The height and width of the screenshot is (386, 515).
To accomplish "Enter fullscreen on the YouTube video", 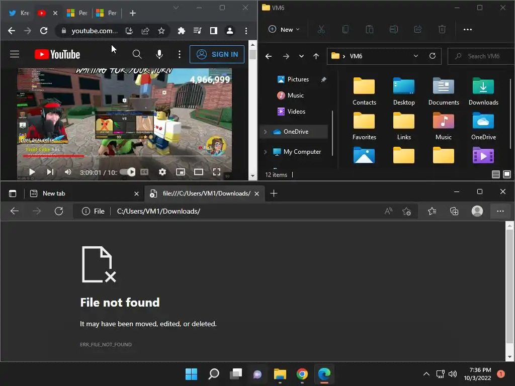I will point(216,172).
